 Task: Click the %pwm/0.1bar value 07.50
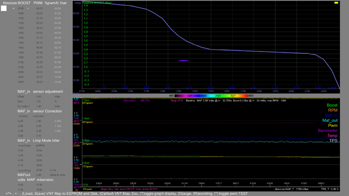[58, 28]
